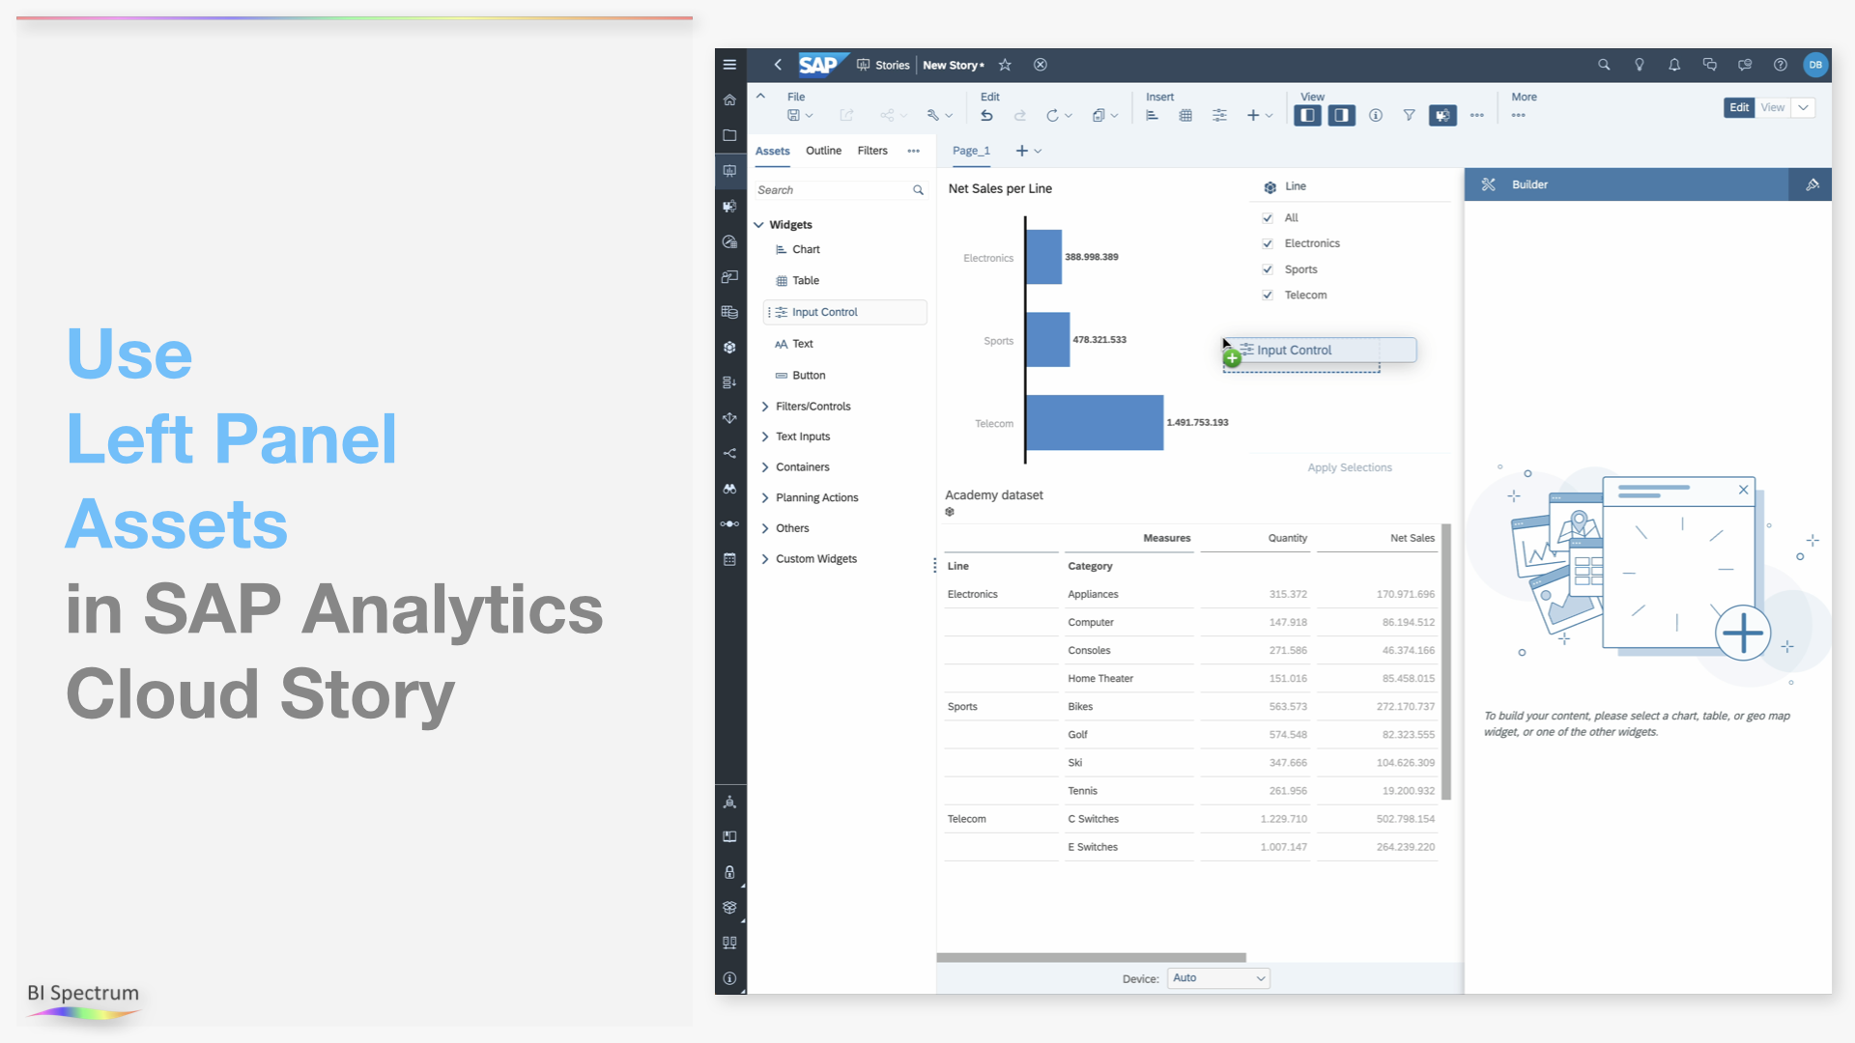The height and width of the screenshot is (1043, 1855).
Task: Open the main hamburger navigation menu
Action: [x=729, y=65]
